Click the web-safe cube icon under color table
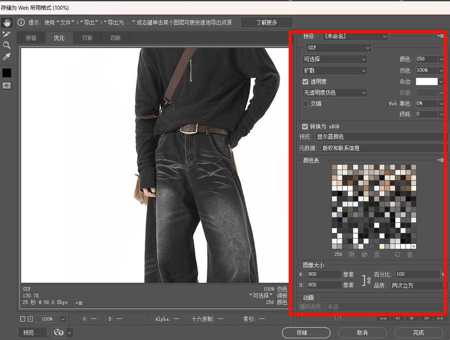 [365, 255]
